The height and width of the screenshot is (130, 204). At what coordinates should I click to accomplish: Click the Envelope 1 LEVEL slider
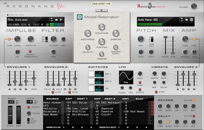click(x=34, y=78)
